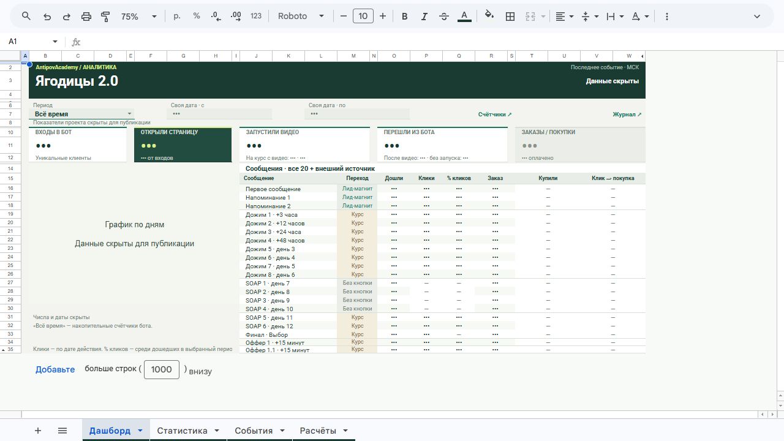The image size is (784, 441).
Task: Undo the last action
Action: [x=47, y=17]
